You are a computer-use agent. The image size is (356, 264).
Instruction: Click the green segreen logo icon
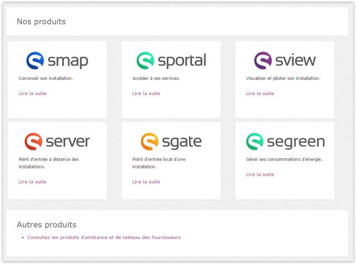pyautogui.click(x=255, y=142)
